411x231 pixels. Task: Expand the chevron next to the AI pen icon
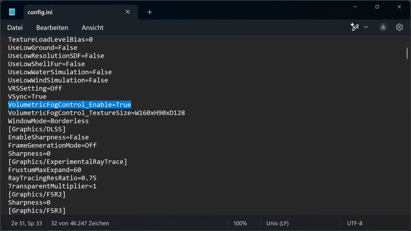(x=366, y=27)
